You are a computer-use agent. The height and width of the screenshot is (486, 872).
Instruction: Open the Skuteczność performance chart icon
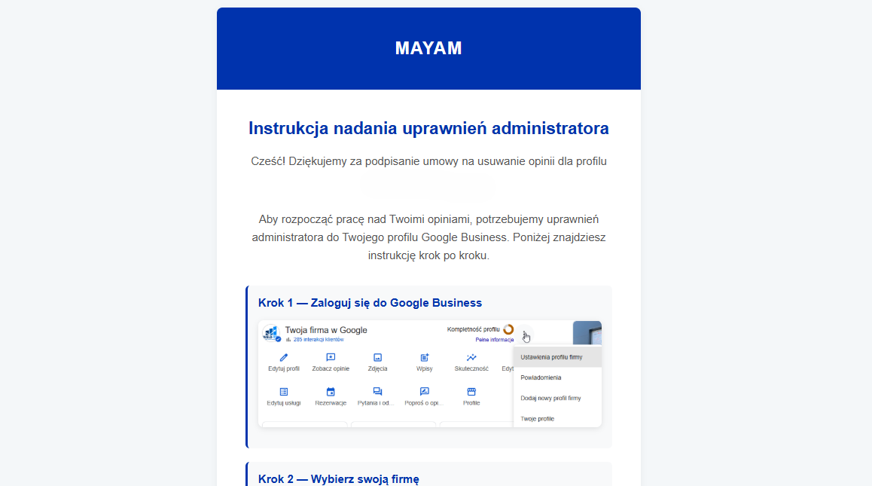(x=471, y=356)
